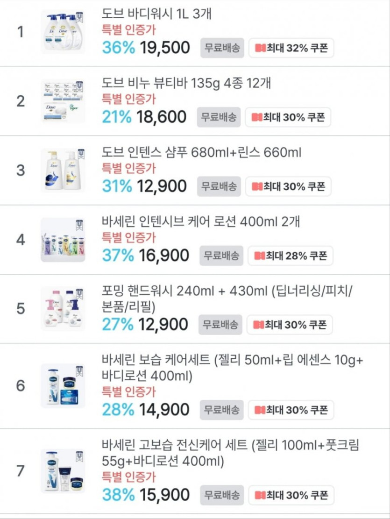The image size is (390, 519).
Task: Tap the 최대 28% 쿠폰 coupon badge
Action: [x=290, y=256]
